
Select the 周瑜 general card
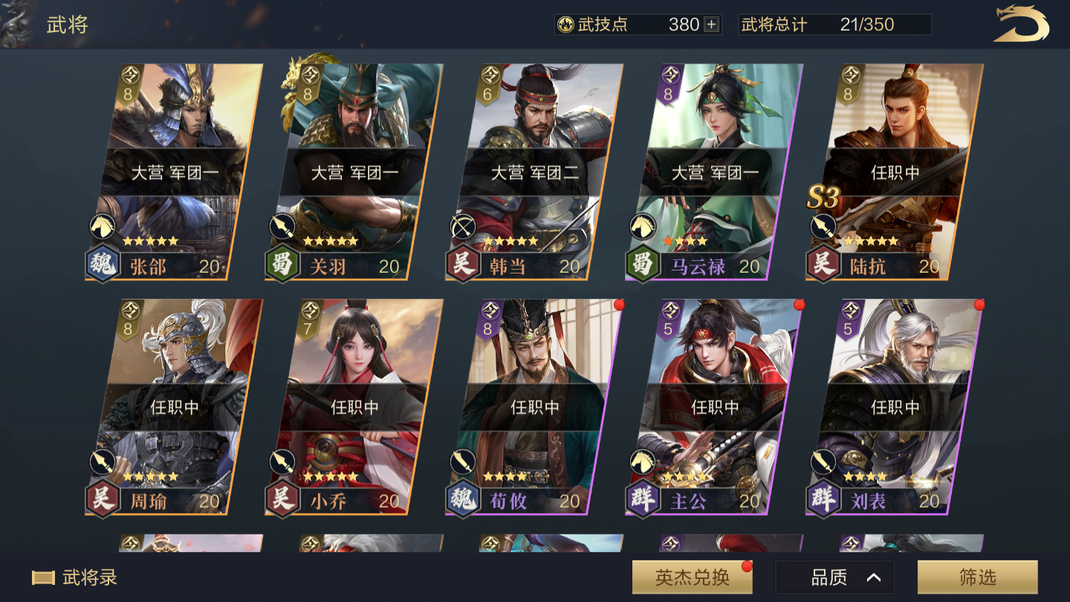click(x=174, y=407)
